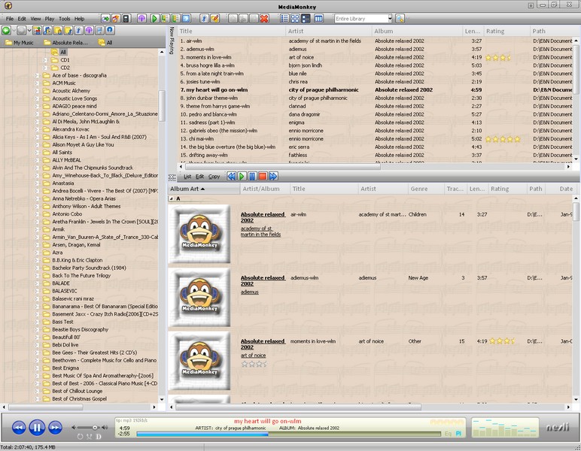Open the Copy menu in Now Playing panel
Image resolution: width=581 pixels, height=451 pixels.
(214, 177)
